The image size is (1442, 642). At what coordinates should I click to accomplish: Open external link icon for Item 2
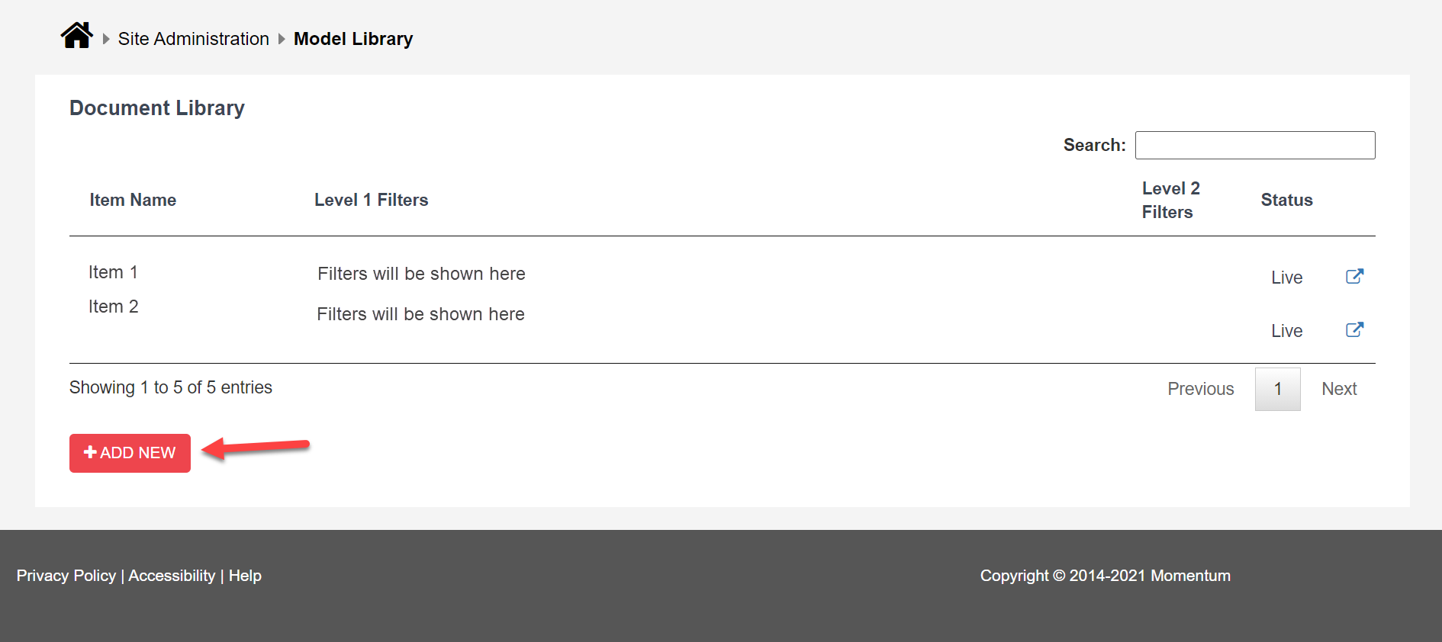tap(1354, 329)
